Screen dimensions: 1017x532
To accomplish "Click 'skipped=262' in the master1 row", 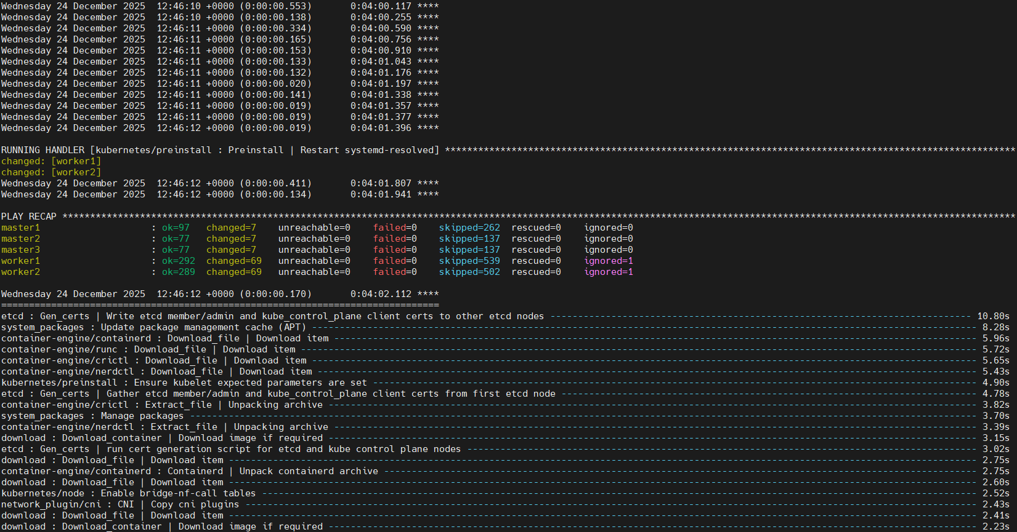I will [469, 228].
